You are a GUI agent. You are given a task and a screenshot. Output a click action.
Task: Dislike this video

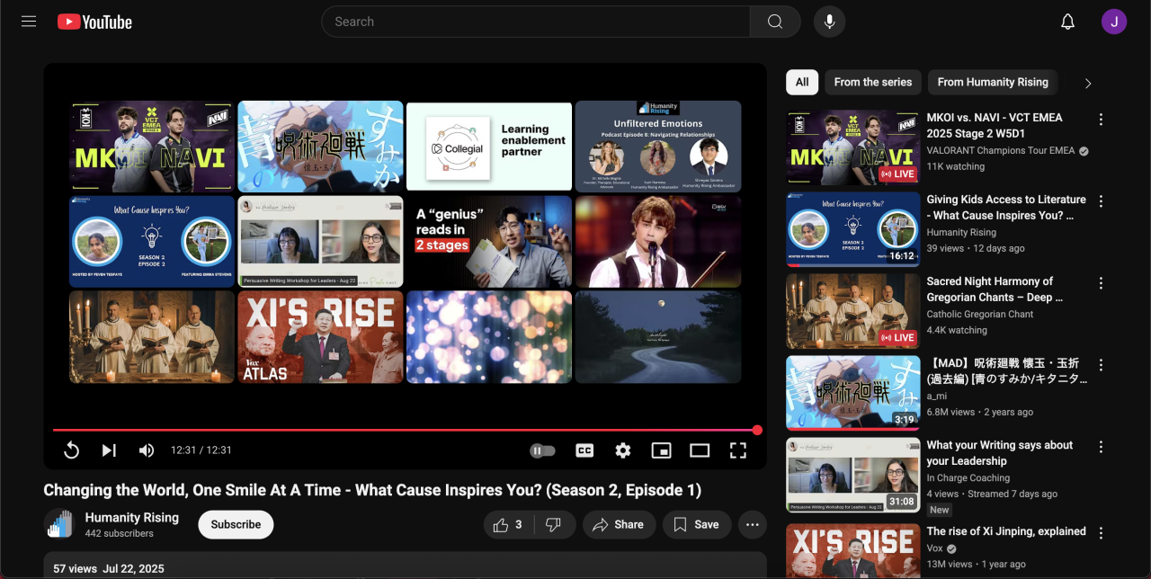click(553, 524)
